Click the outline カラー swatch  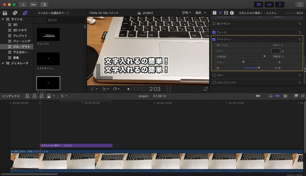pyautogui.click(x=276, y=51)
